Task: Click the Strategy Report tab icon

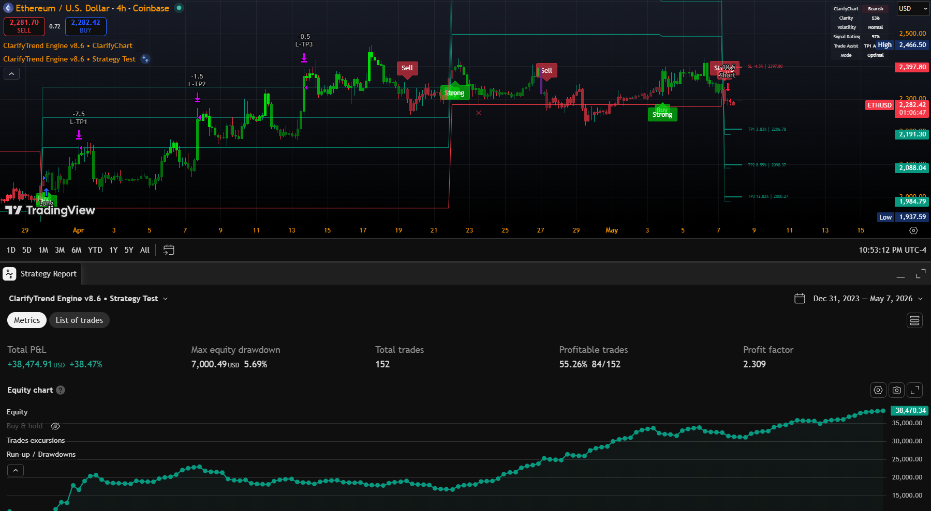Action: pyautogui.click(x=9, y=274)
